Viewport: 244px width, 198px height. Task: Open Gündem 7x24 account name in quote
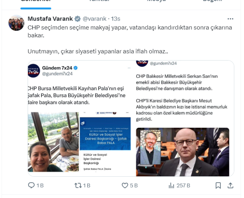(57, 68)
